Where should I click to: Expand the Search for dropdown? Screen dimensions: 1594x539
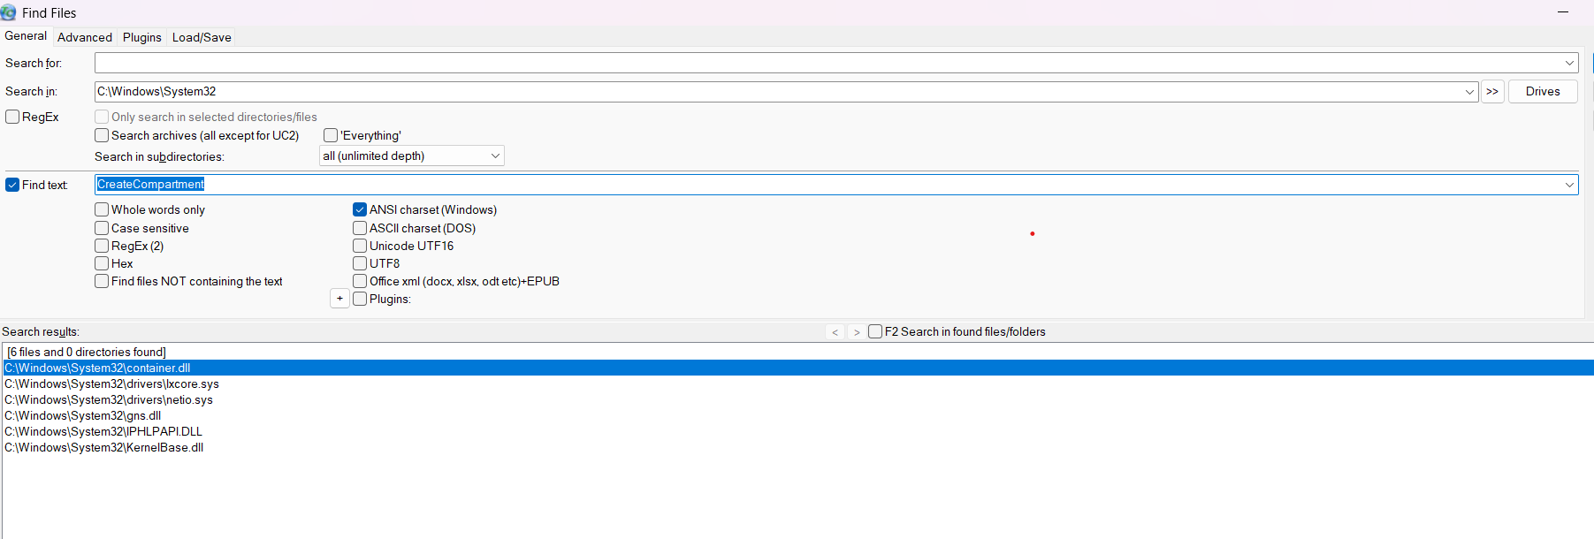click(x=1569, y=64)
